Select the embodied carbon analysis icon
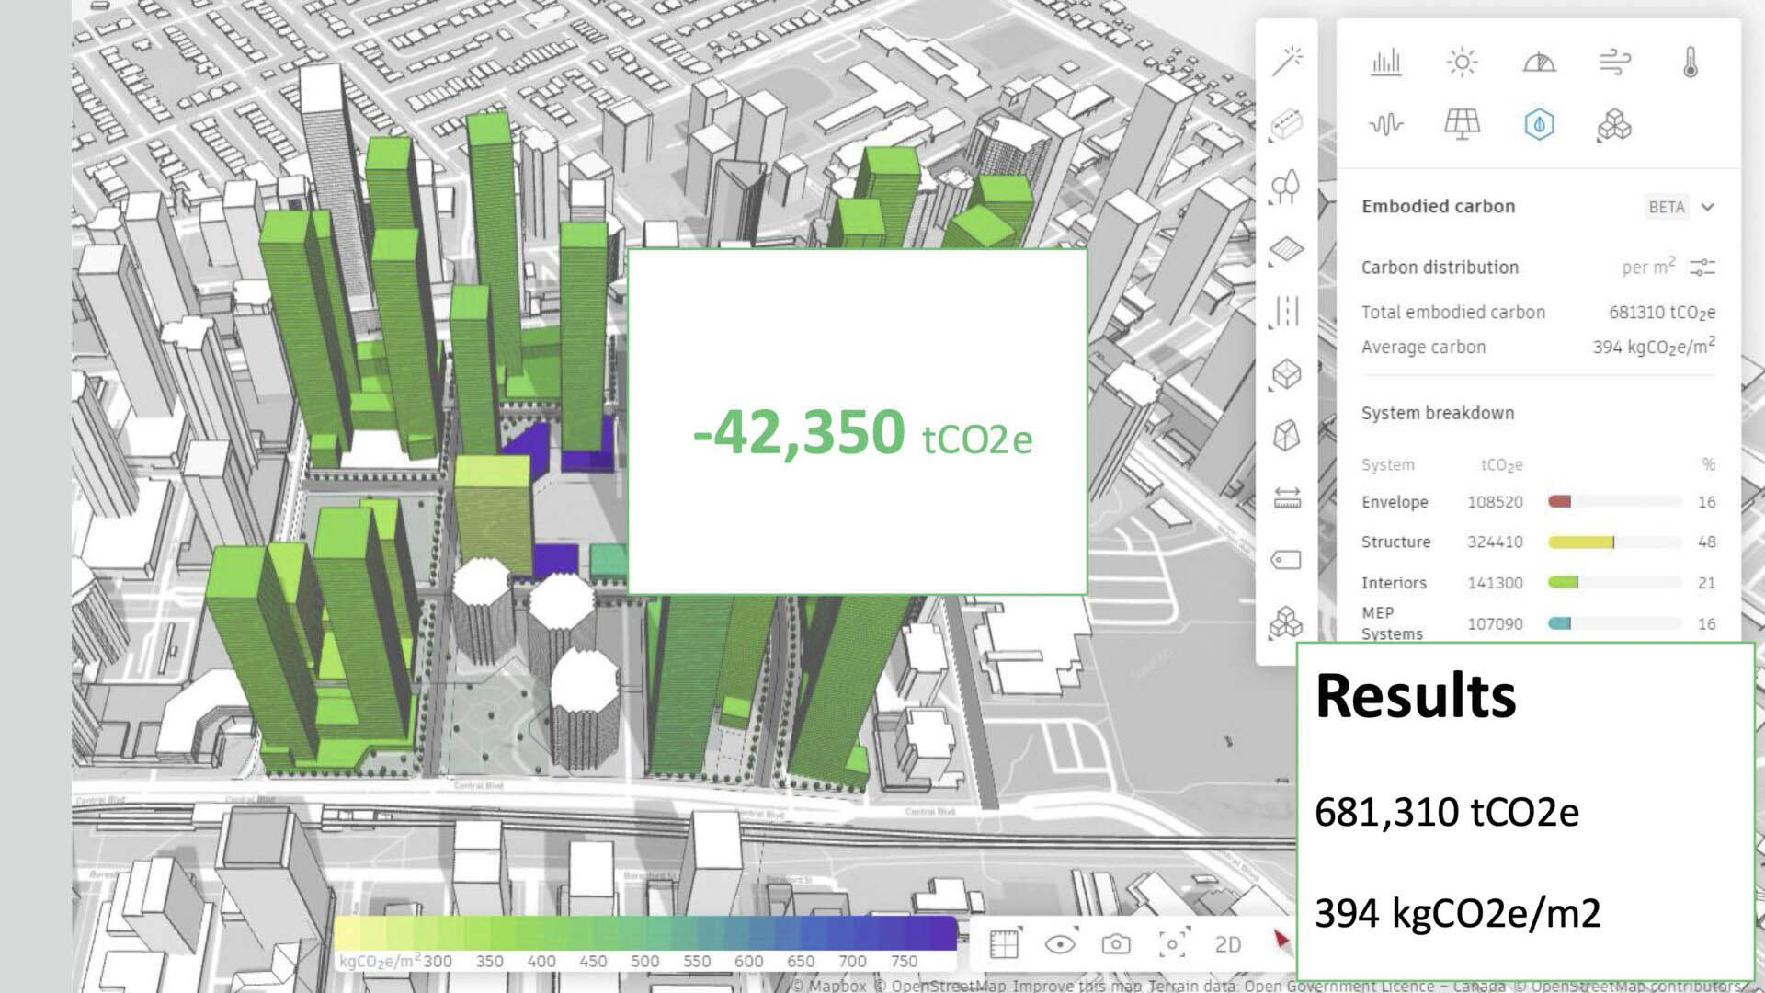1765x993 pixels. pos(1539,124)
